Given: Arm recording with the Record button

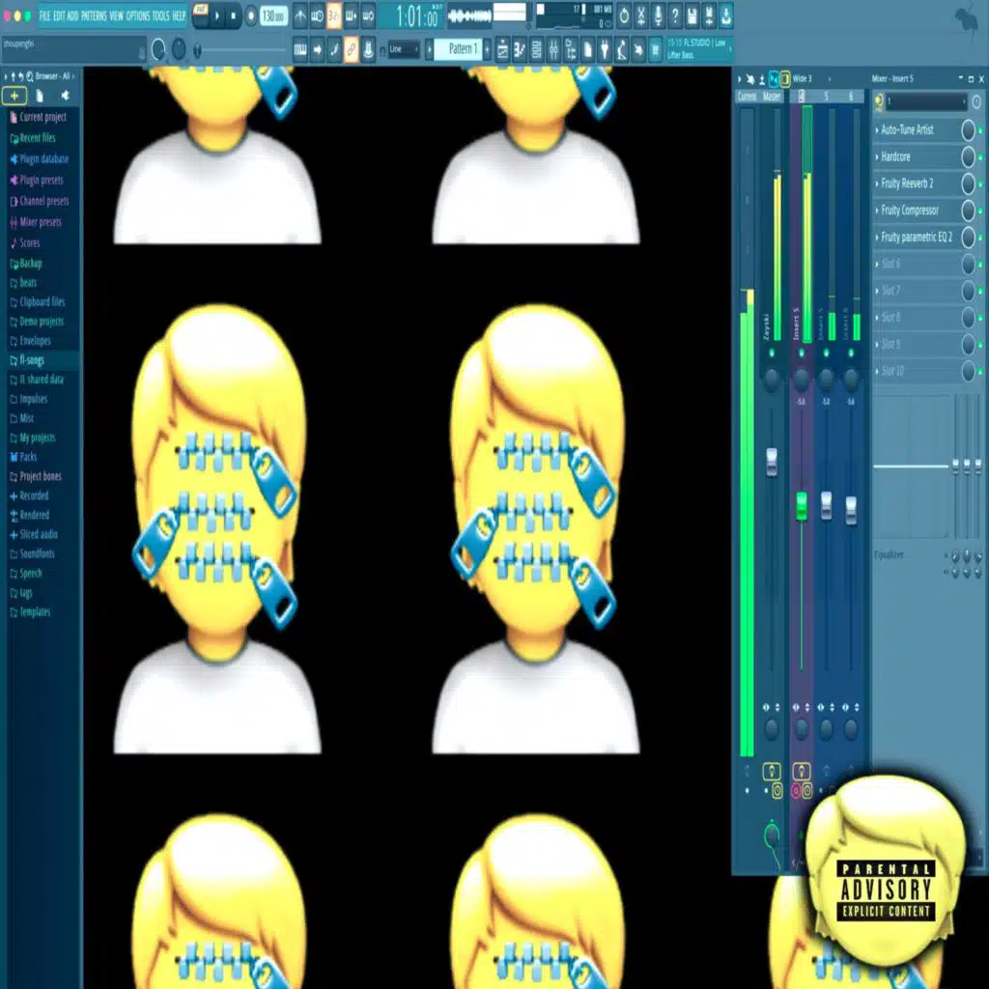Looking at the screenshot, I should pos(251,16).
